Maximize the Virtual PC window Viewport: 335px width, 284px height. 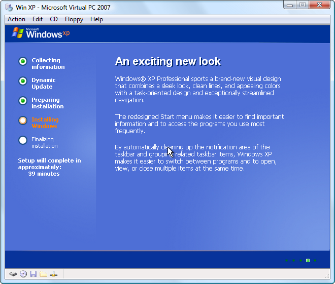coord(303,5)
